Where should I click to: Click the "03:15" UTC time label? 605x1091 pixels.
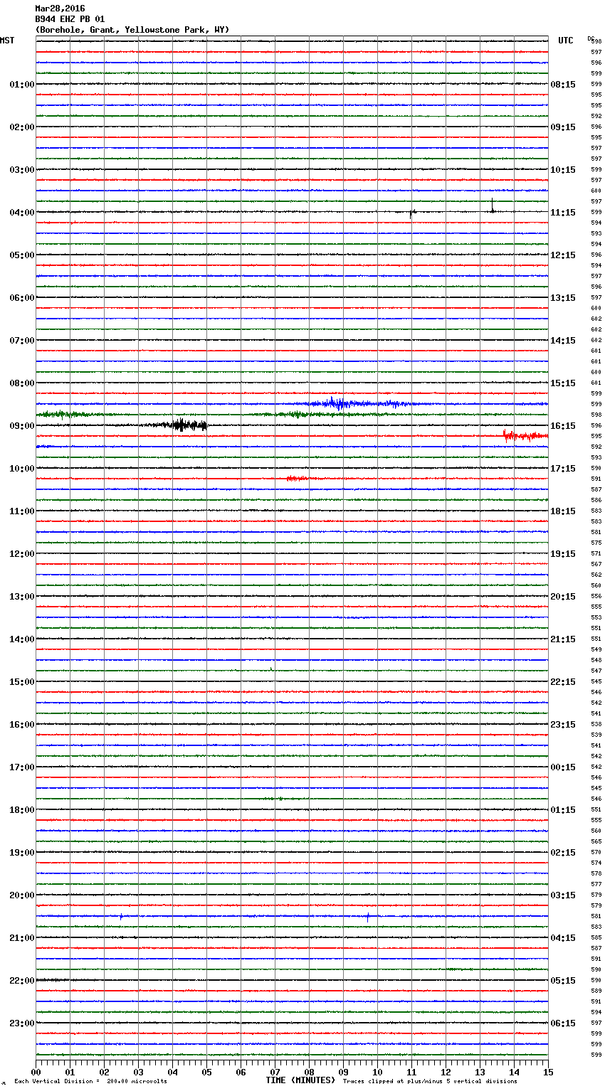tap(563, 895)
